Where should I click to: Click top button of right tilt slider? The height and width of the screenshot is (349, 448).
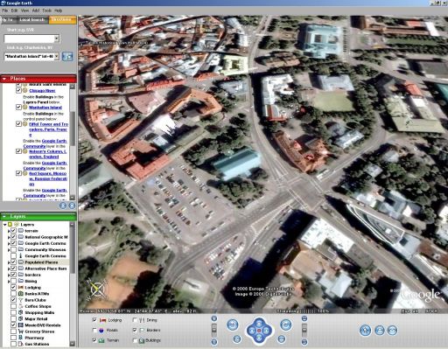[304, 318]
